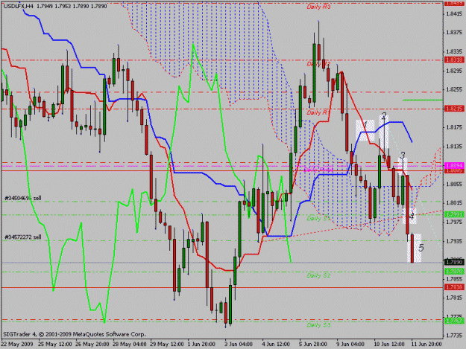This screenshot has width=466, height=349.
Task: Click the #34572272 sell order label
Action: (x=23, y=237)
